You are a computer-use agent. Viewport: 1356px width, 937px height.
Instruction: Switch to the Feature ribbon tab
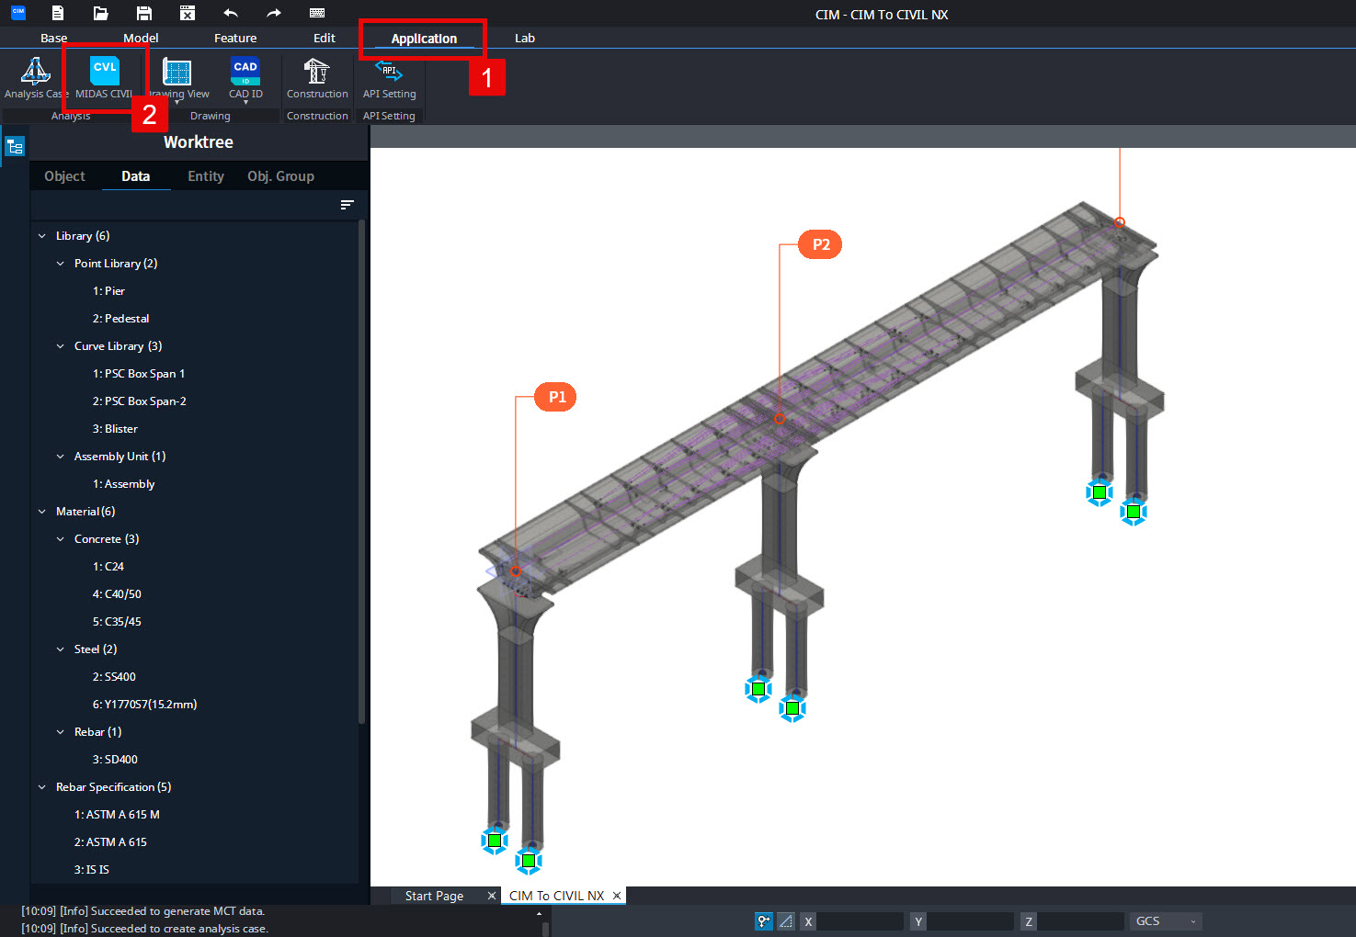(x=235, y=38)
